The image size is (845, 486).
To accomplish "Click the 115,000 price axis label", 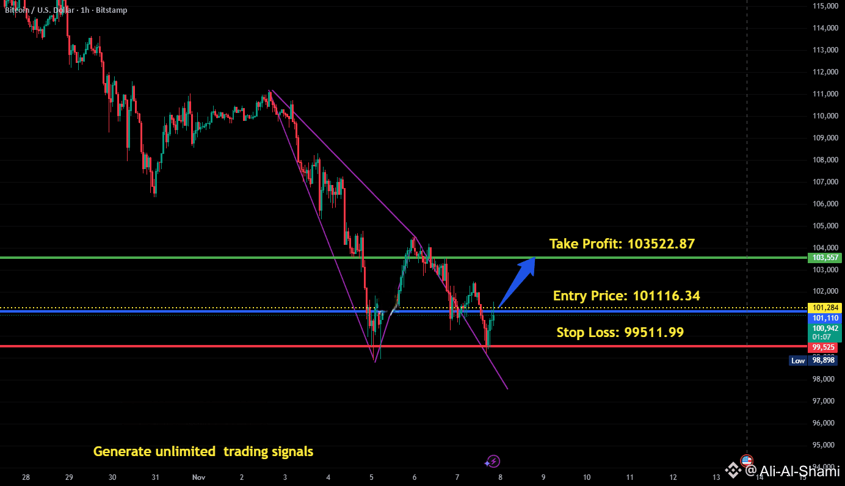I will (x=825, y=6).
